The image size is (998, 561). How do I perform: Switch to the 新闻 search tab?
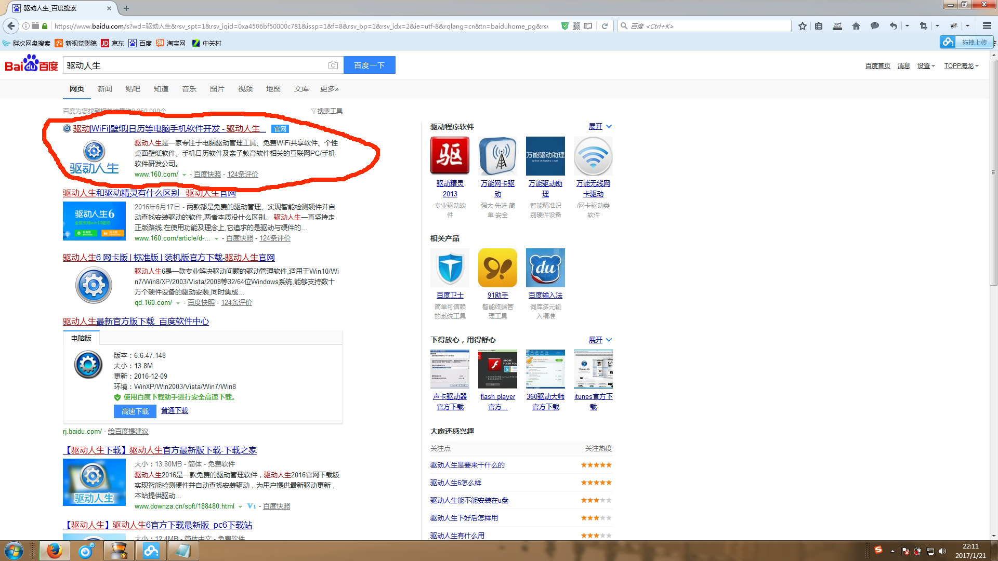[x=104, y=89]
